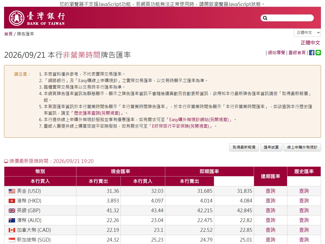Viewport: 325px width, 244px height.
Task: Click CAD row 歷史匯率 查詢 link
Action: pos(304,230)
